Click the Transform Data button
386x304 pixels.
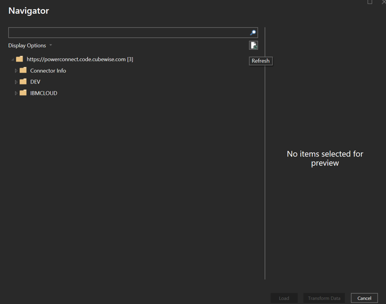coord(324,298)
